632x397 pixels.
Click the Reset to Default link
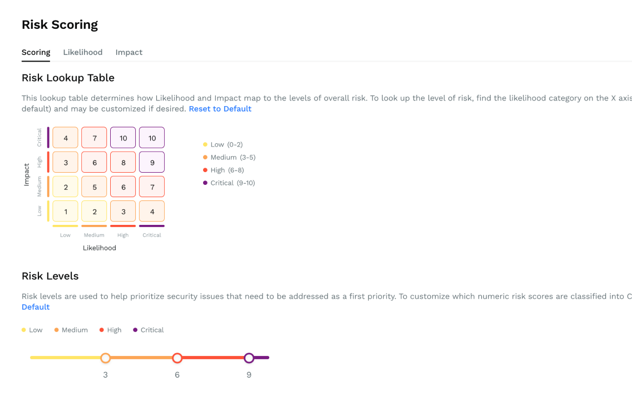tap(220, 109)
